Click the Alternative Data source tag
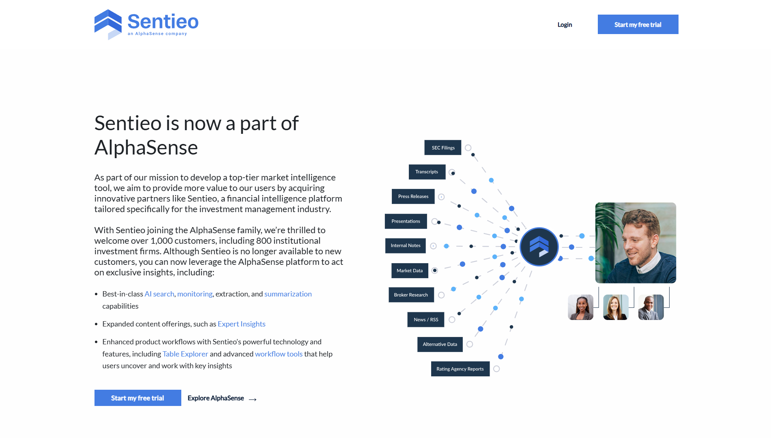 tap(440, 344)
